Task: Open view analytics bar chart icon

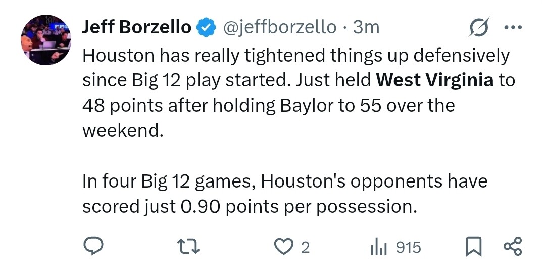Action: 379,247
